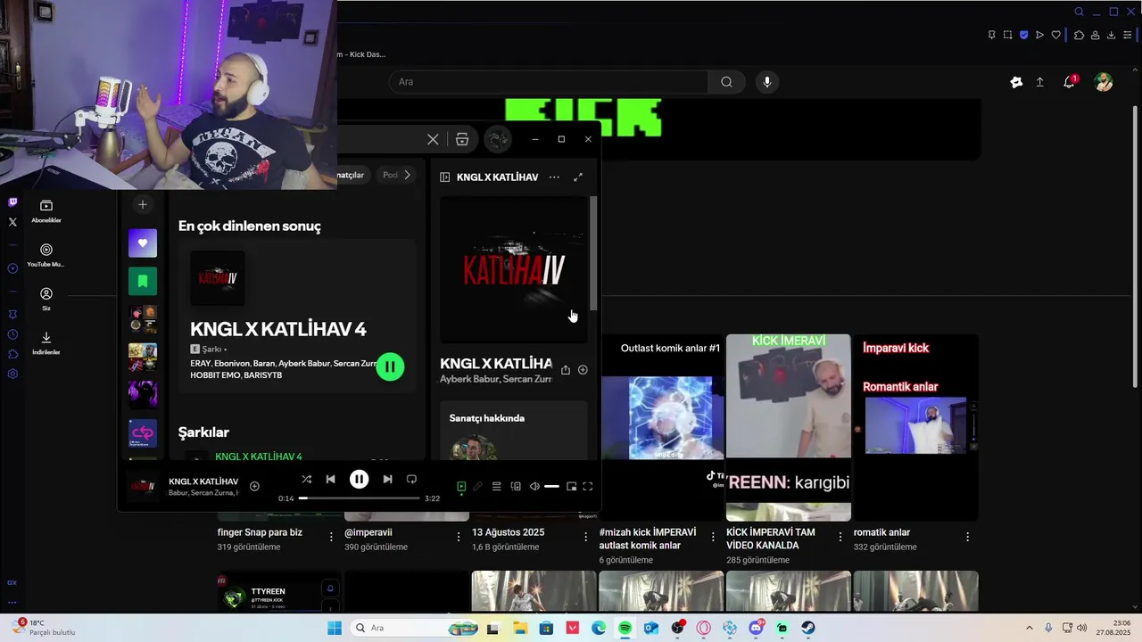Click the YouTube search box labeled Ara

pos(549,82)
